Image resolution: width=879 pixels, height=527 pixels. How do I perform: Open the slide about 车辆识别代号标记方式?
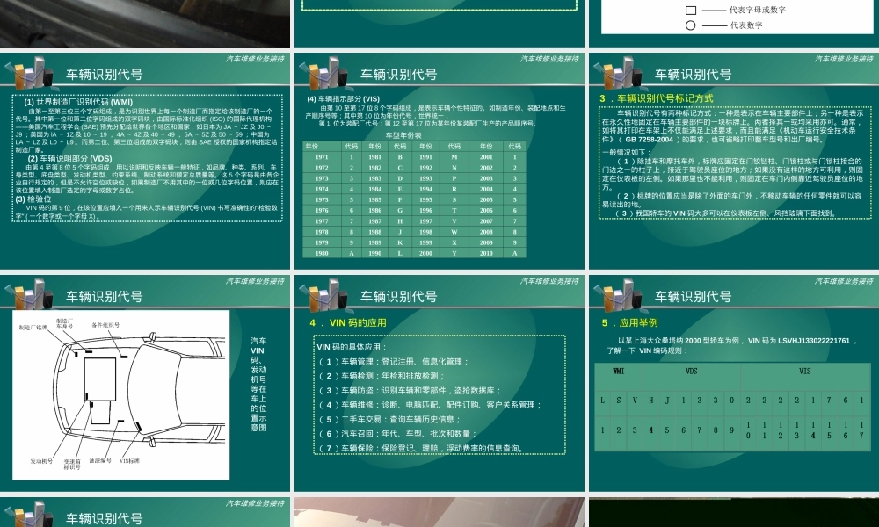click(734, 161)
